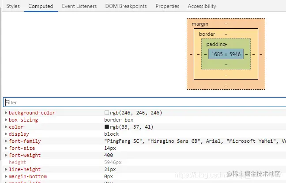Expand the box-sizing property

click(6, 120)
